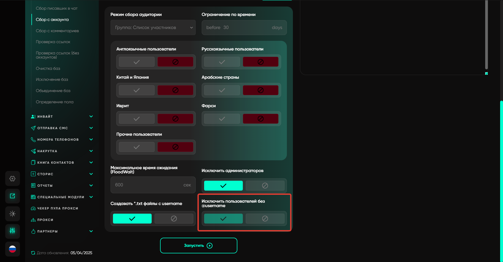
Task: Click the settings gear icon in left rail
Action: [x=12, y=179]
